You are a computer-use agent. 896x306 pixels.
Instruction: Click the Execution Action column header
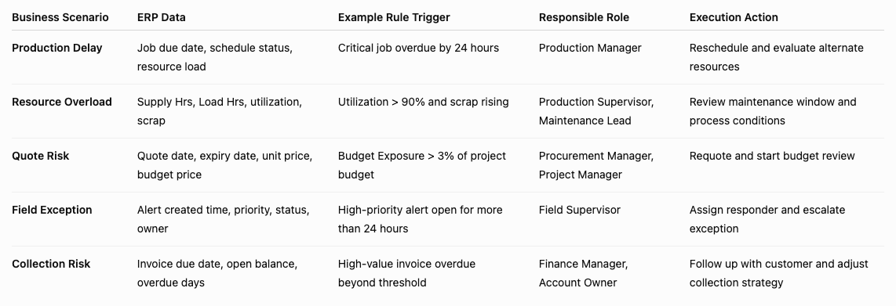(x=734, y=17)
